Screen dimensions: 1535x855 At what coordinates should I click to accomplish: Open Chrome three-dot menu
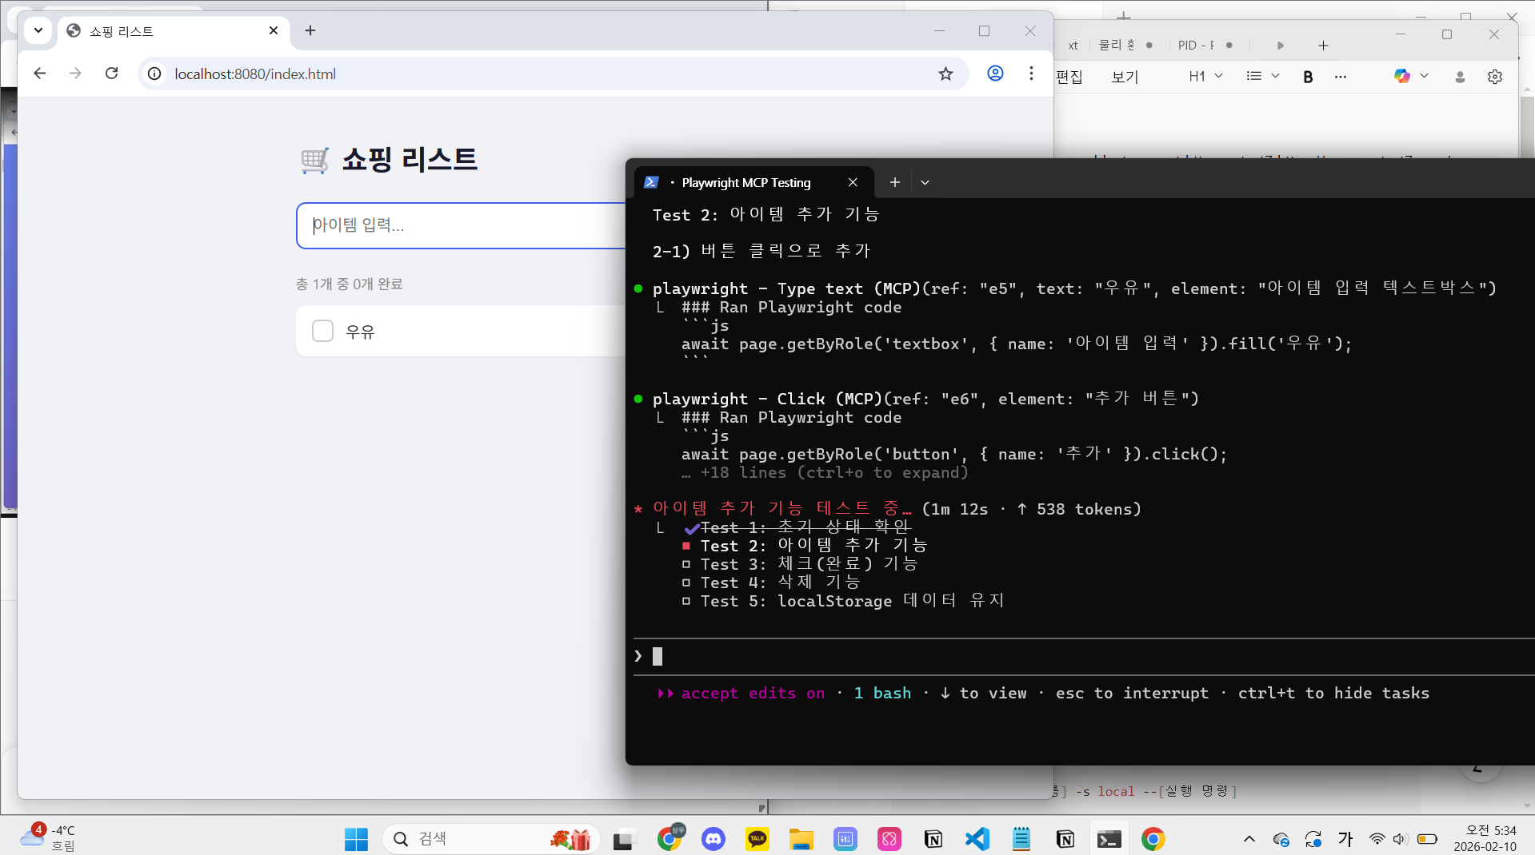(x=1031, y=74)
